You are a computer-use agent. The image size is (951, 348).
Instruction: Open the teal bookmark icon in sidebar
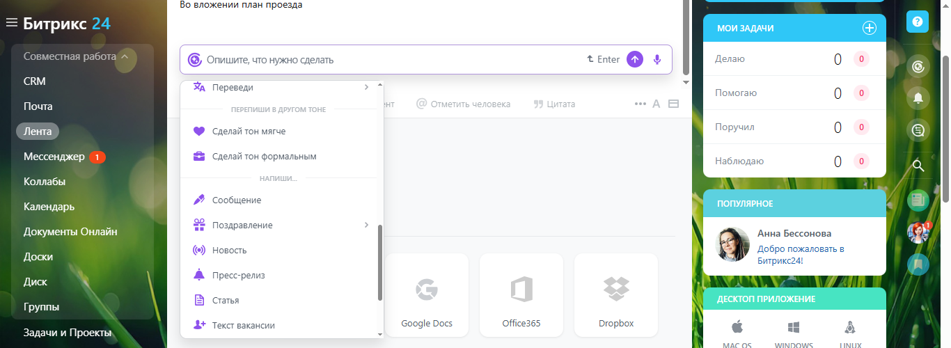tap(918, 264)
